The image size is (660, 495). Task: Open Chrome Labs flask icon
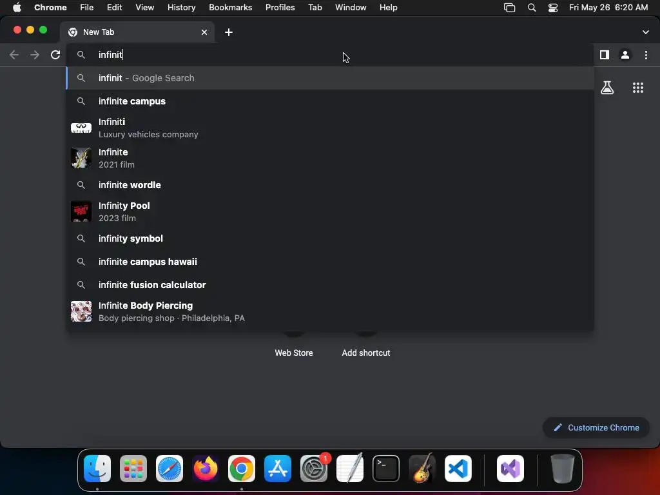(x=607, y=88)
